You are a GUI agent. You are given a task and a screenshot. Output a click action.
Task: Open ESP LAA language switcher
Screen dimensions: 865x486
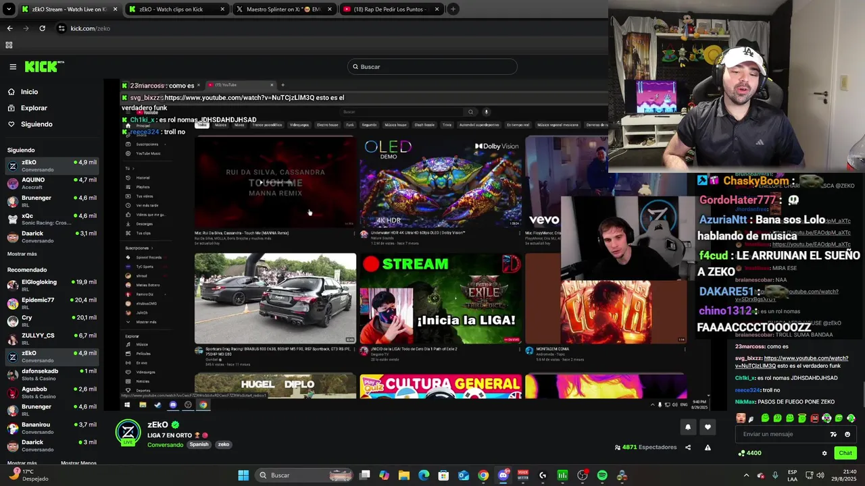pos(792,475)
